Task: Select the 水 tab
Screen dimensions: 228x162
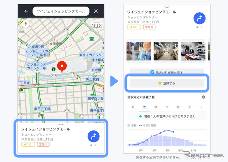Action: (x=156, y=107)
